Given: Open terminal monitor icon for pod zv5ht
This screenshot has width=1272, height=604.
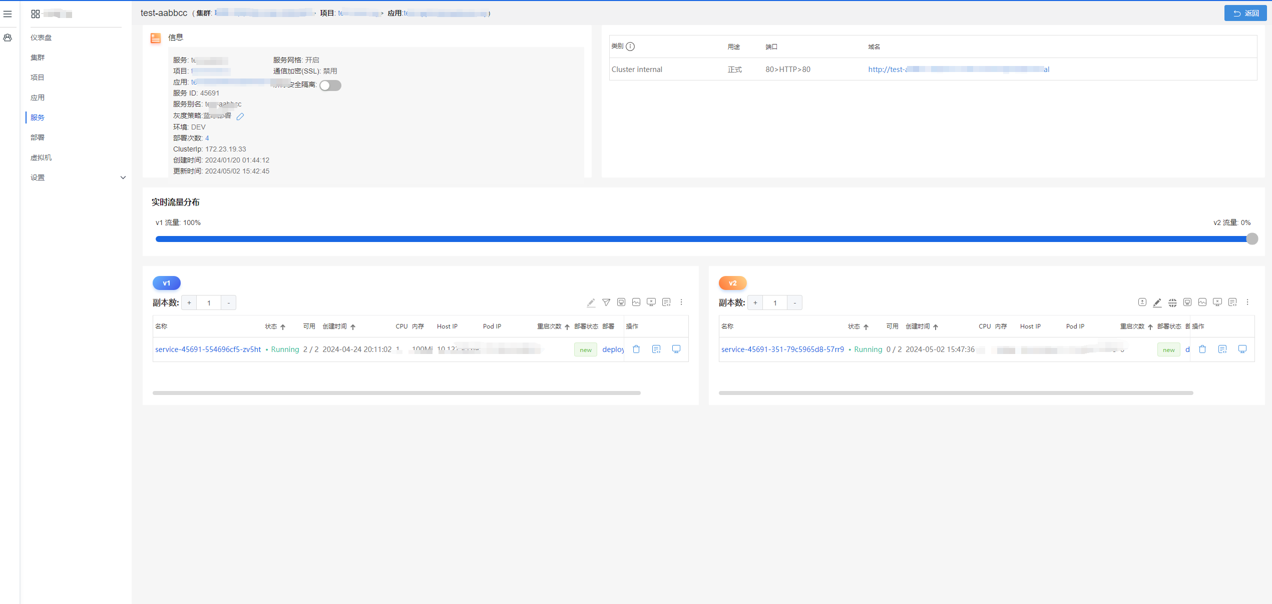Looking at the screenshot, I should pyautogui.click(x=676, y=349).
